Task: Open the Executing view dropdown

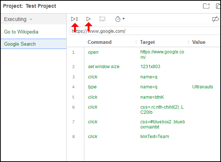Action: click(18, 19)
